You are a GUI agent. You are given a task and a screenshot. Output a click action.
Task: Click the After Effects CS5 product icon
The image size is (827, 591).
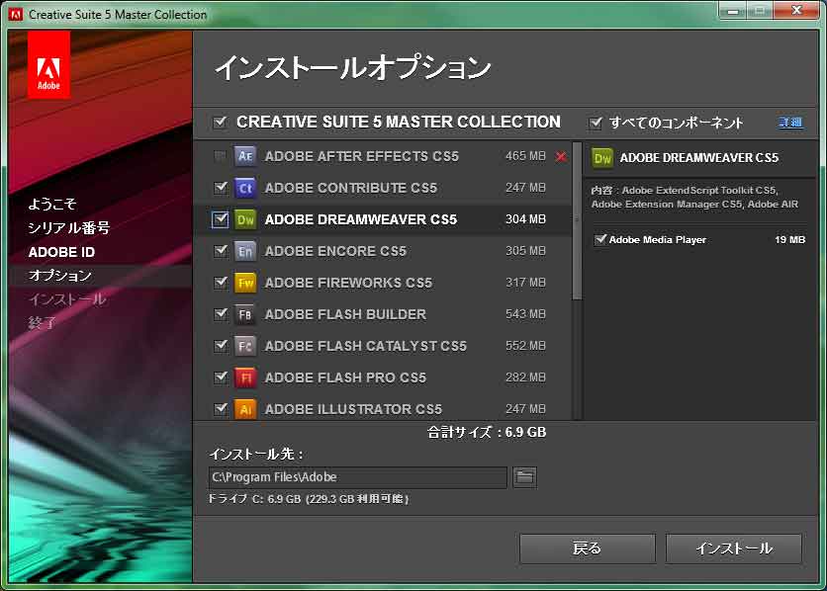point(245,156)
